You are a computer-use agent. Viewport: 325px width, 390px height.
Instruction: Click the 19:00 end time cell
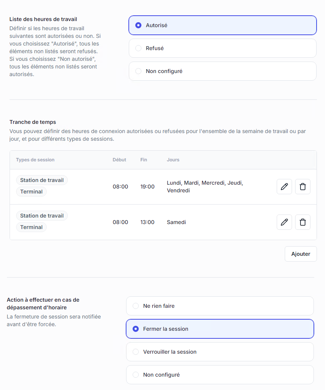(x=147, y=187)
